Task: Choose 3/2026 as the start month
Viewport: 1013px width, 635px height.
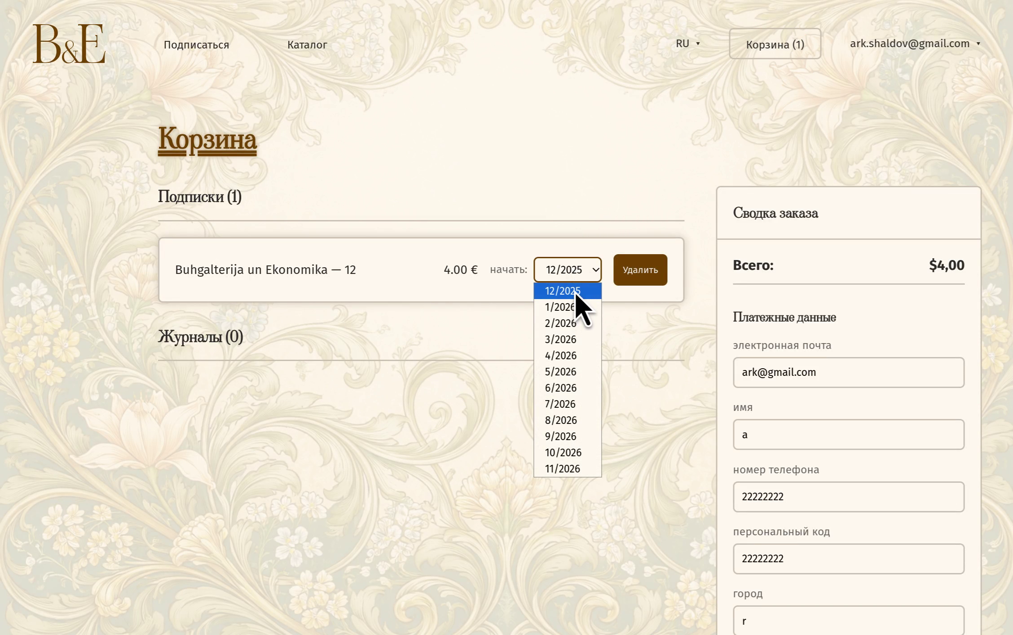Action: [560, 340]
